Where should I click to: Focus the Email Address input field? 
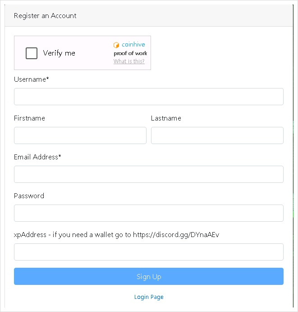[149, 174]
